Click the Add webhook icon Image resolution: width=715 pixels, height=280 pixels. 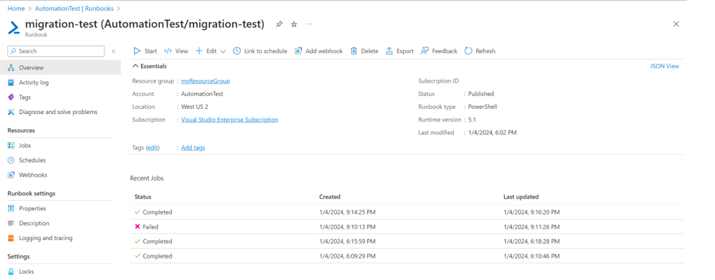(x=298, y=51)
